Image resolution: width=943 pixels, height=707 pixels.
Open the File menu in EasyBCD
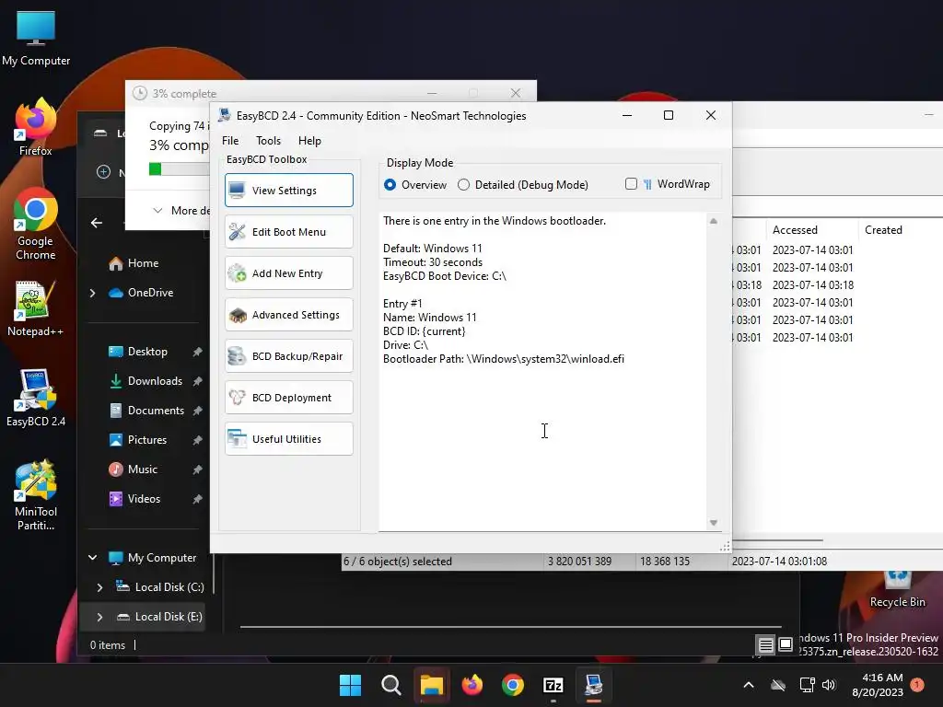click(x=230, y=141)
